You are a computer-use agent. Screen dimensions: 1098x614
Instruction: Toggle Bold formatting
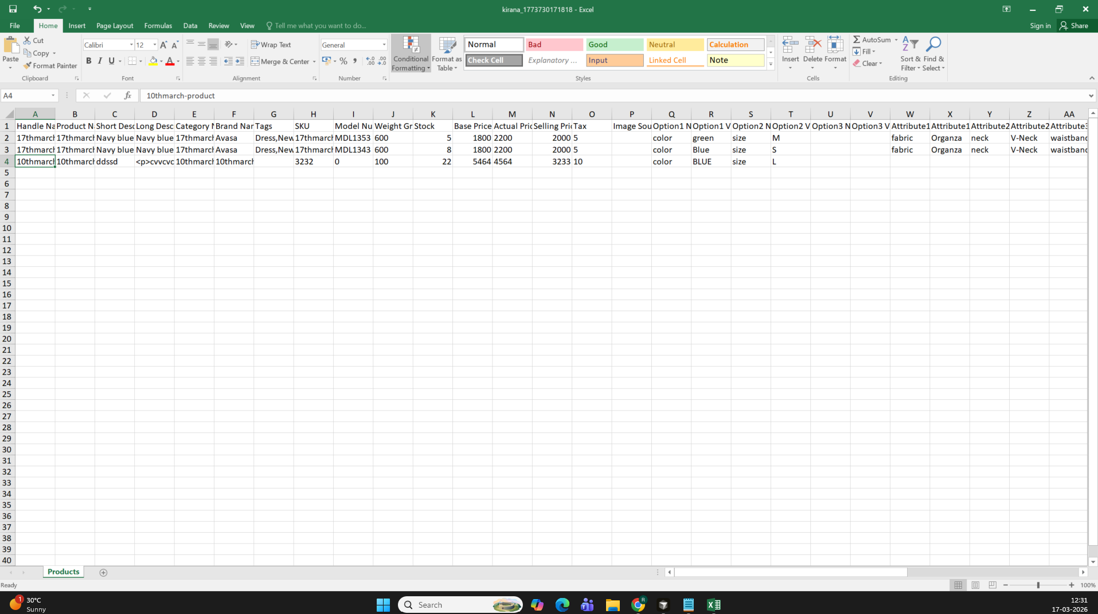point(88,61)
